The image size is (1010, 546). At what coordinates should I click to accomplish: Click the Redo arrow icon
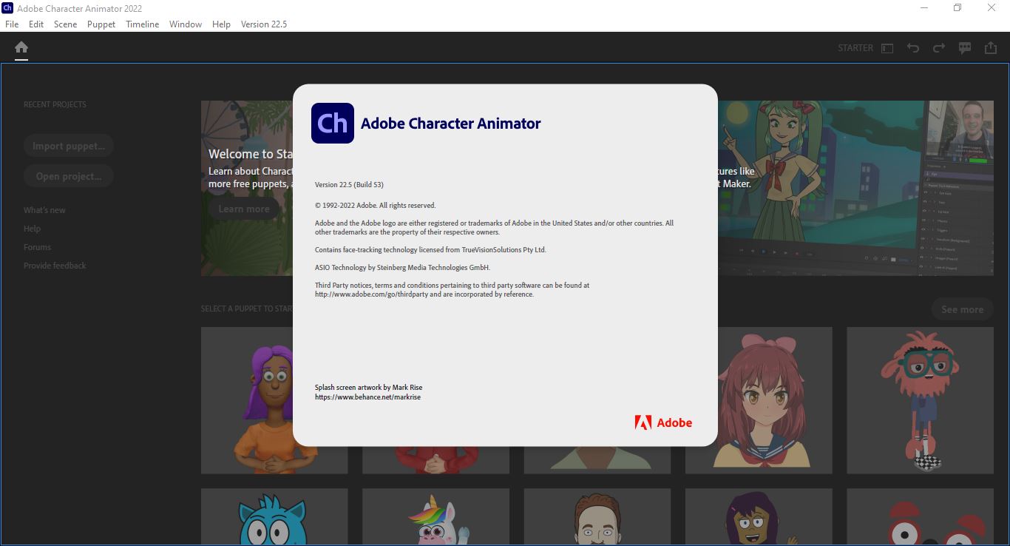(x=939, y=48)
